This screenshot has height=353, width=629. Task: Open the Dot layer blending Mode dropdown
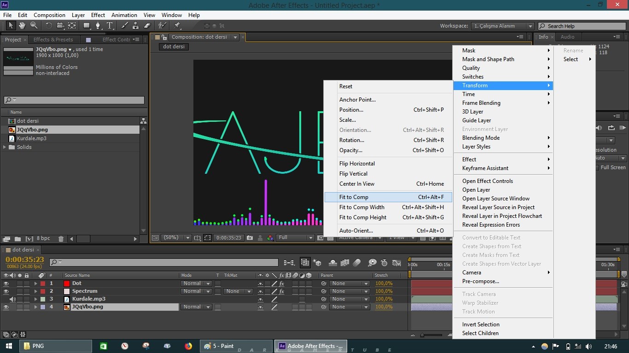[x=196, y=284]
